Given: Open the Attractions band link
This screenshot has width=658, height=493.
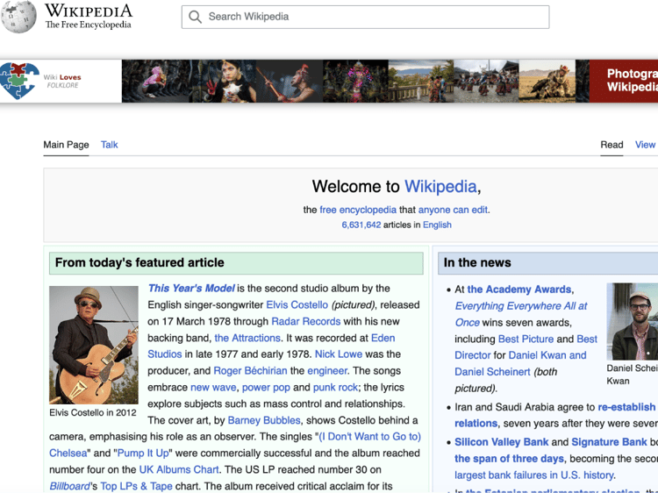Looking at the screenshot, I should click(247, 338).
